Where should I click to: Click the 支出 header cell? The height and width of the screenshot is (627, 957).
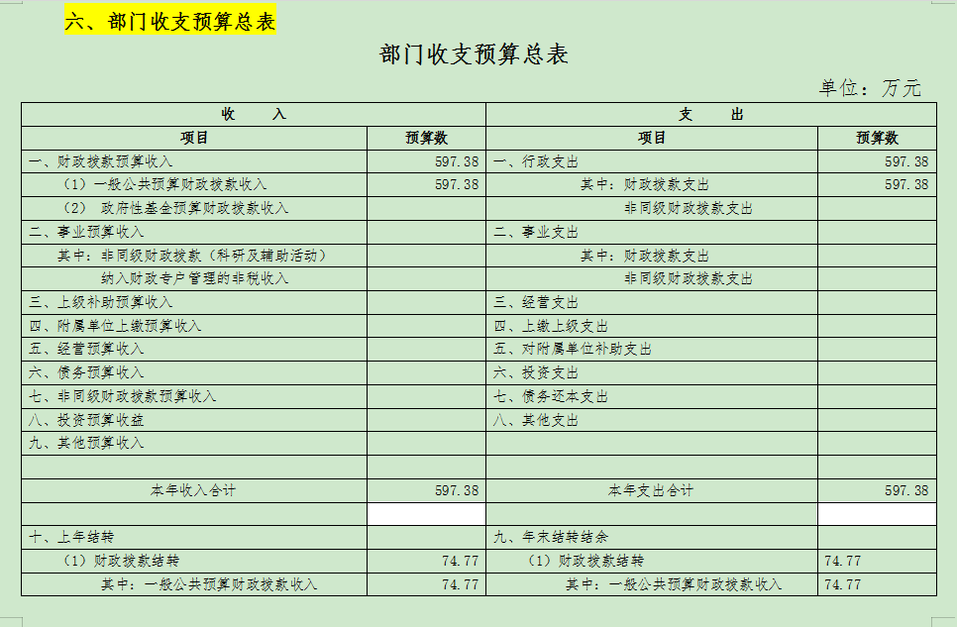pyautogui.click(x=710, y=114)
